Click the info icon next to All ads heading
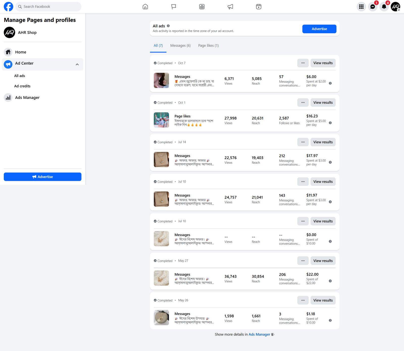Viewport: 404px width, 351px height. (168, 26)
